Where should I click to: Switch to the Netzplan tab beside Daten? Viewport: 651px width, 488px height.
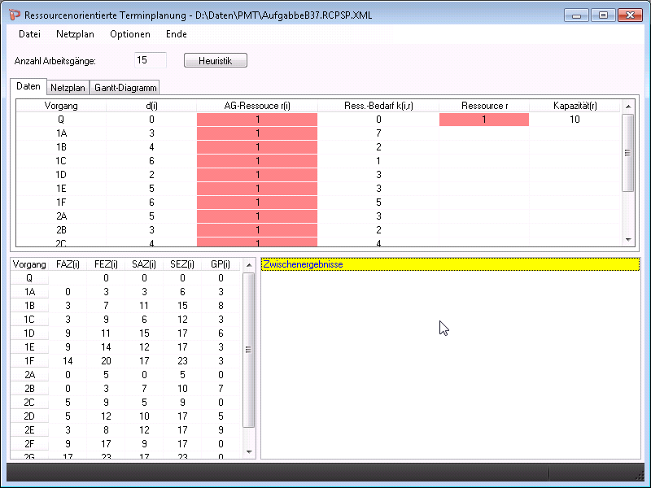pyautogui.click(x=68, y=88)
